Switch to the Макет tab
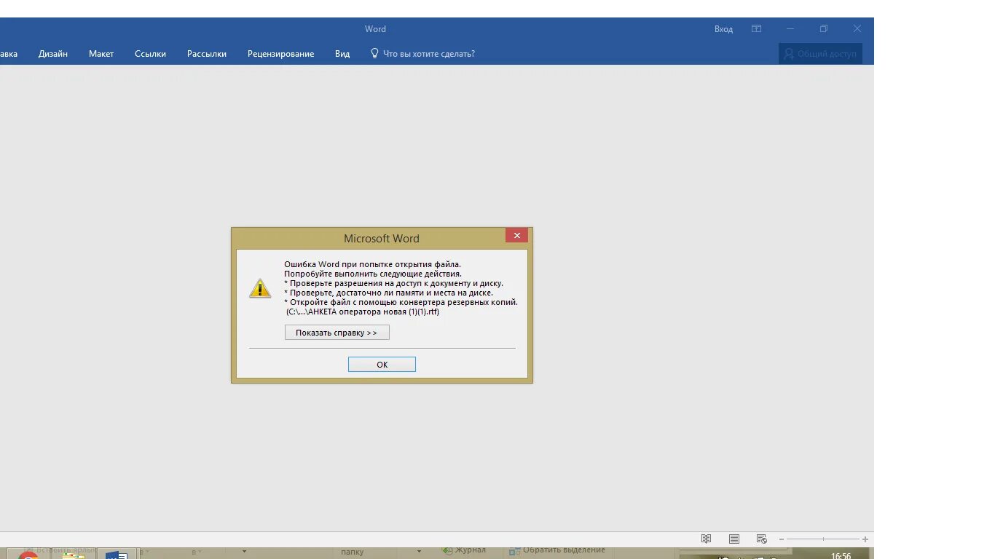Image resolution: width=995 pixels, height=559 pixels. (101, 54)
